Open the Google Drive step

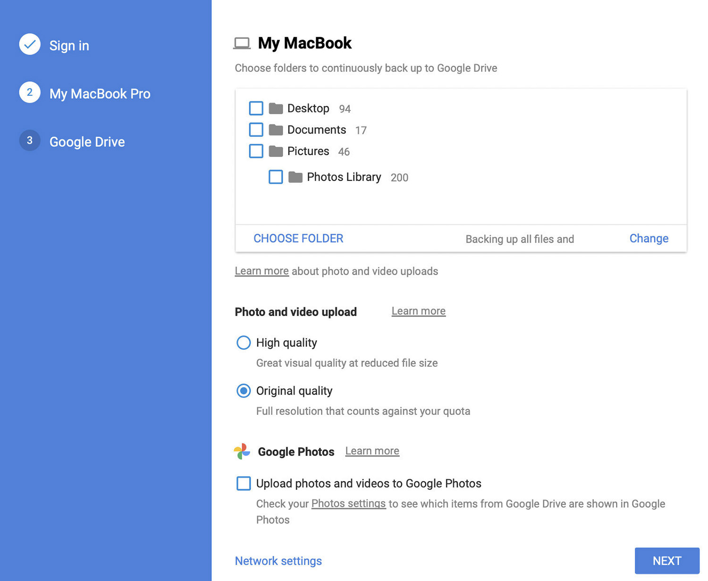pyautogui.click(x=87, y=142)
